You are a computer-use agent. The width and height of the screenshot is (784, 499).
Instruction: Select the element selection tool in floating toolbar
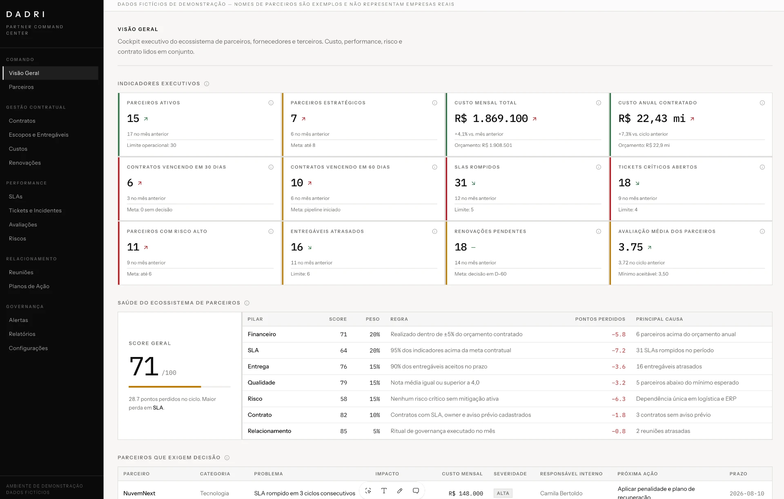click(x=368, y=491)
